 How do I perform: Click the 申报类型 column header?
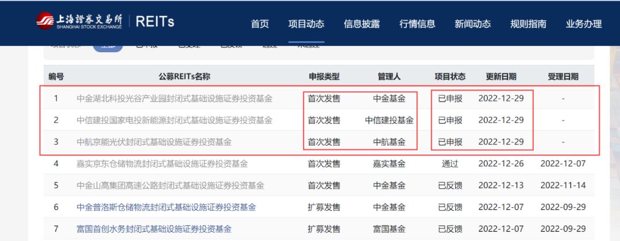point(324,76)
